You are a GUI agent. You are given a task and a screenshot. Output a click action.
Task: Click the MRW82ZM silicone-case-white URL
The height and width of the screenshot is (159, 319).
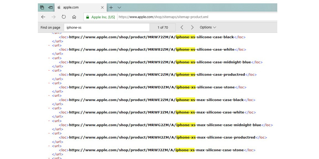point(152,49)
